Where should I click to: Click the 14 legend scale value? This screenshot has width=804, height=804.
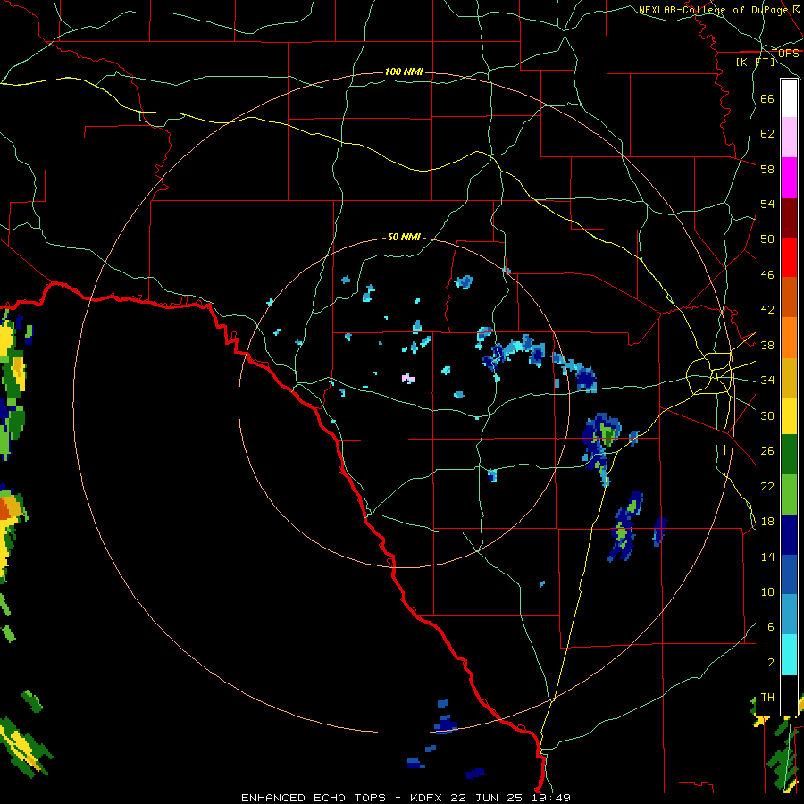(x=767, y=557)
